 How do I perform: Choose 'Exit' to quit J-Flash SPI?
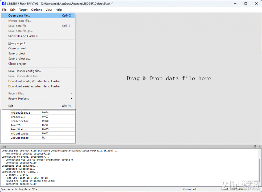tap(38, 106)
